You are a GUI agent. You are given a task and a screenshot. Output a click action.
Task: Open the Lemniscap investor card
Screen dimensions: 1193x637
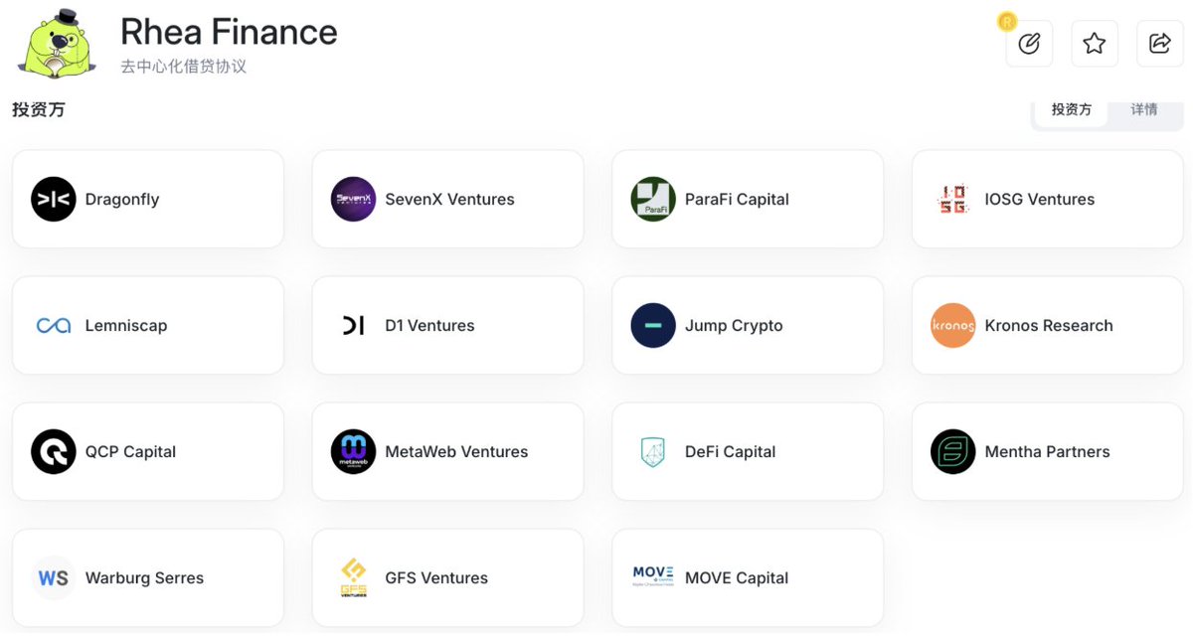pos(148,325)
